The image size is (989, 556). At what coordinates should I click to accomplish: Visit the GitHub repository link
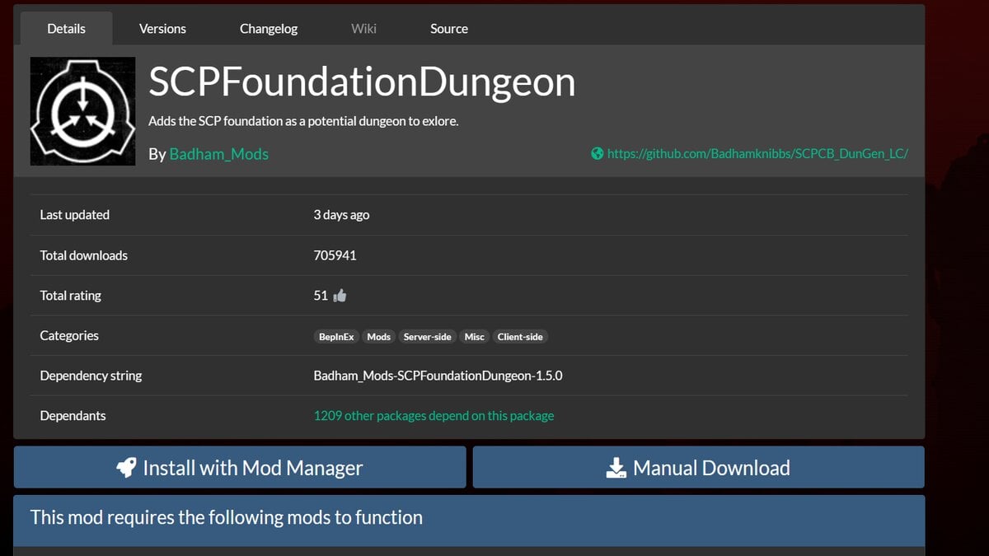point(757,153)
